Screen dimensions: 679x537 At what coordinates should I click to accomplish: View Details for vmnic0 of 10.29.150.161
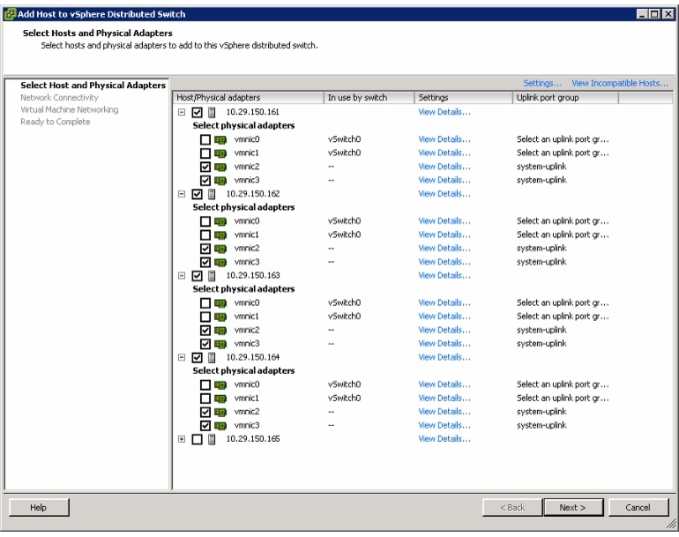point(444,139)
